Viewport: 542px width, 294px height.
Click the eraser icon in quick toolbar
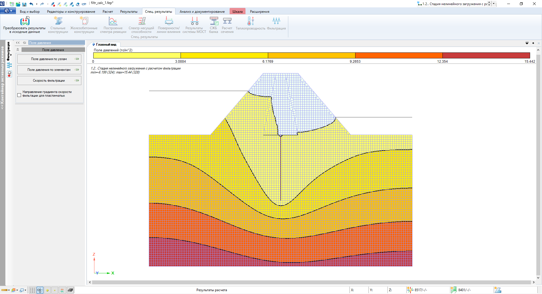78,4
